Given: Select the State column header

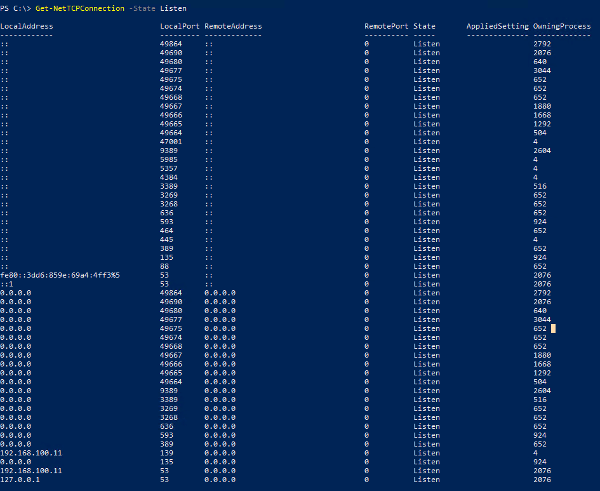Looking at the screenshot, I should [425, 26].
